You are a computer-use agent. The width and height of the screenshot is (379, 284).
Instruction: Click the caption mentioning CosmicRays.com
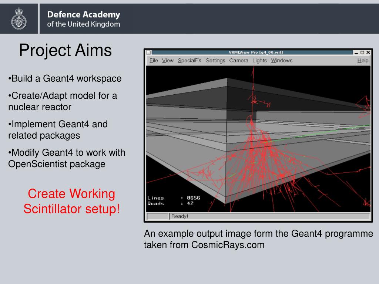[x=258, y=239]
